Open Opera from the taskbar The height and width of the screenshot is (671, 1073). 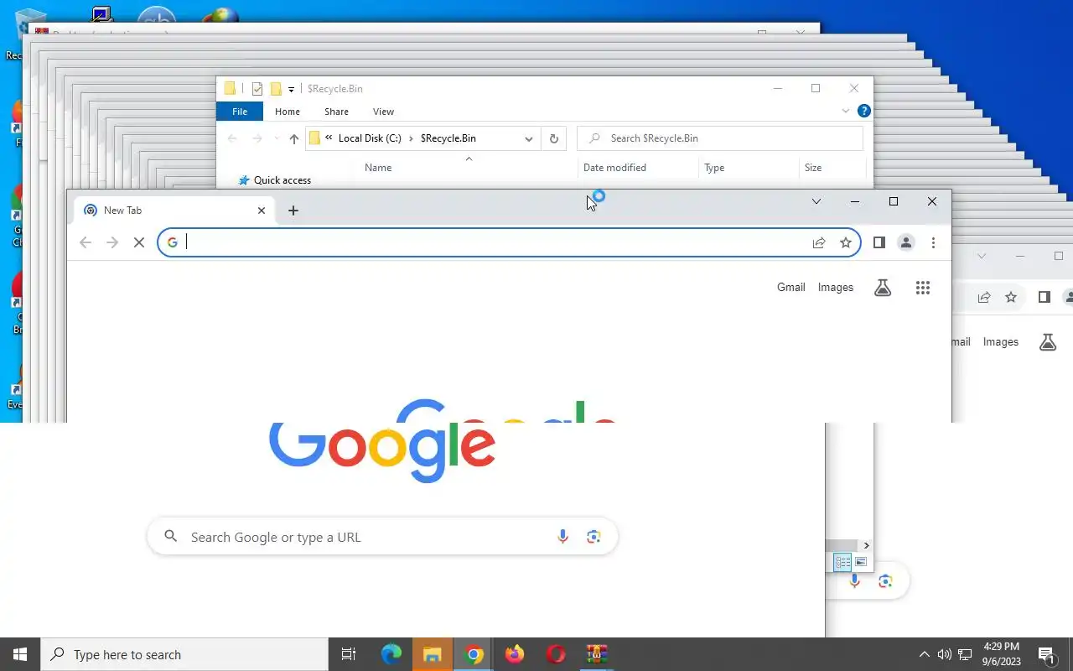click(556, 654)
